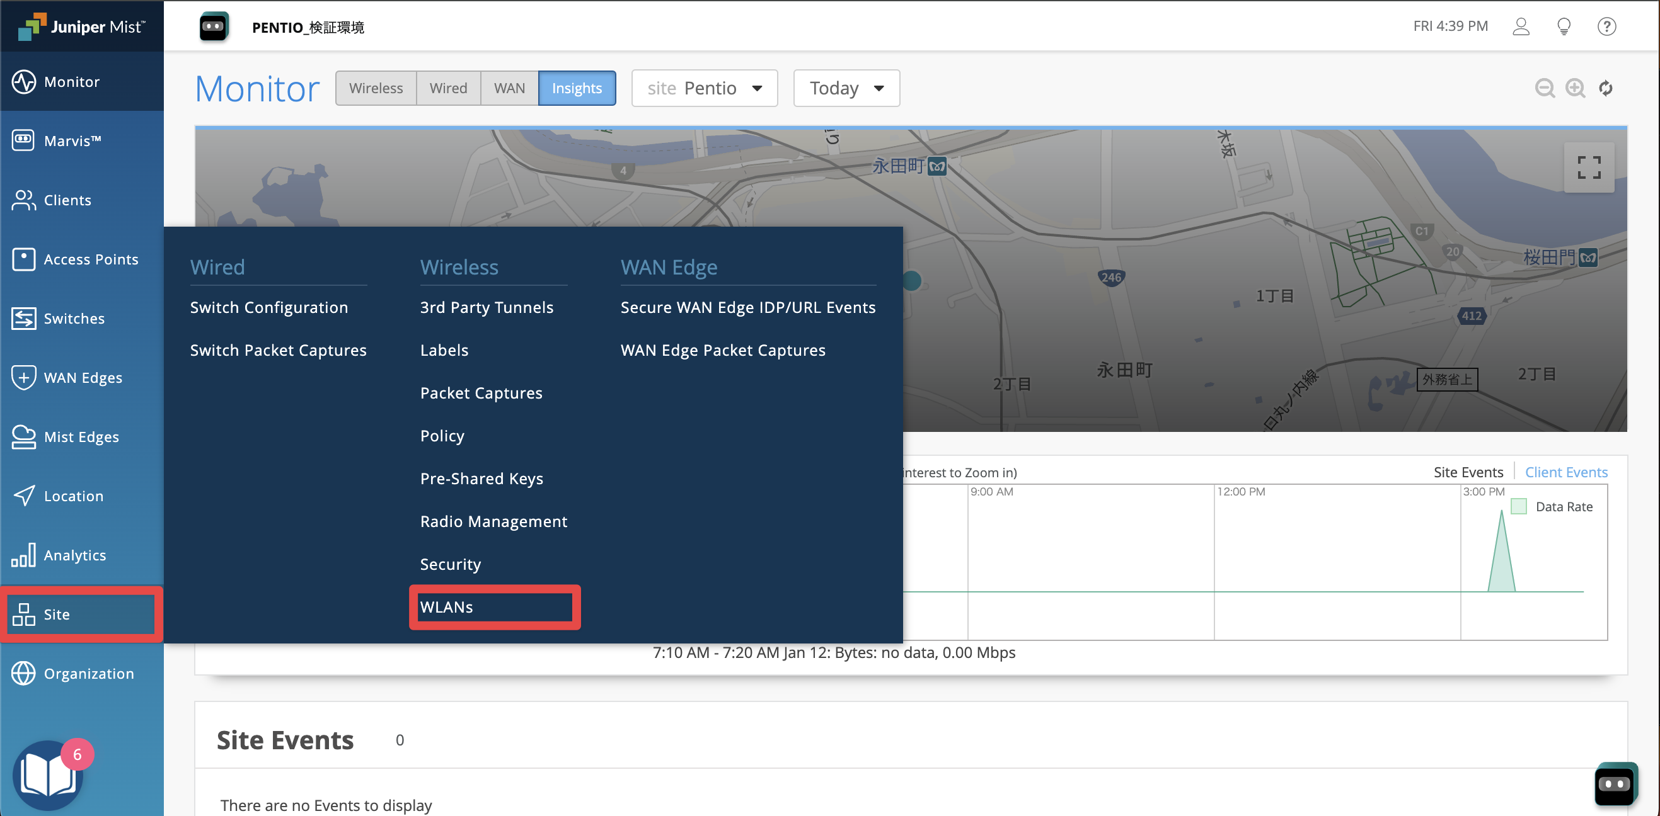Expand the map to fullscreen
The image size is (1660, 816).
point(1589,167)
